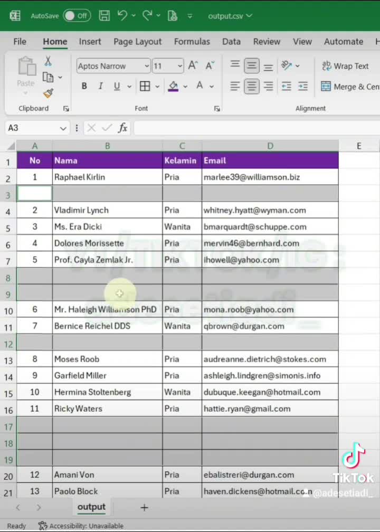This screenshot has height=532, width=380.
Task: Click Accessibility: Unavailable status
Action: 81,526
